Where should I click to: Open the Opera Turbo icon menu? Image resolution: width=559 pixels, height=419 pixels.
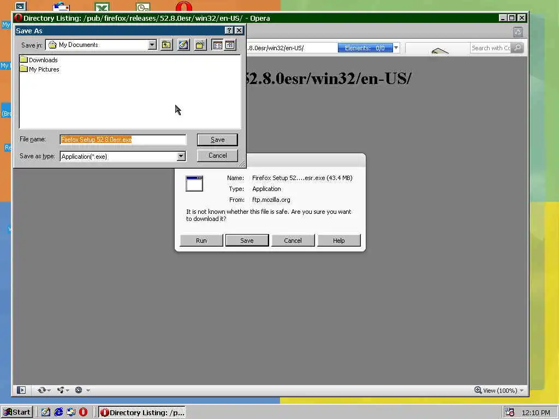click(82, 390)
